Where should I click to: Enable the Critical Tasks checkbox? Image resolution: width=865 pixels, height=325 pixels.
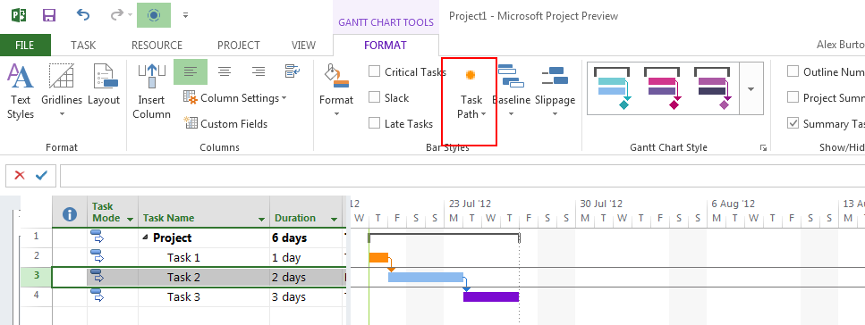(375, 71)
